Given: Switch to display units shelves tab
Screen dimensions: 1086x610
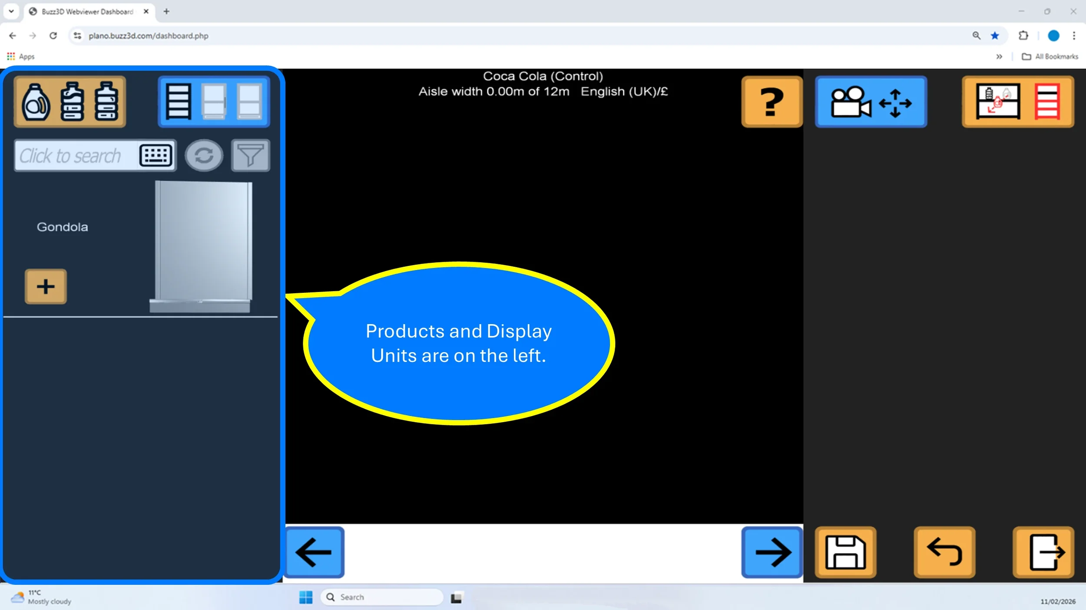Looking at the screenshot, I should (x=214, y=102).
